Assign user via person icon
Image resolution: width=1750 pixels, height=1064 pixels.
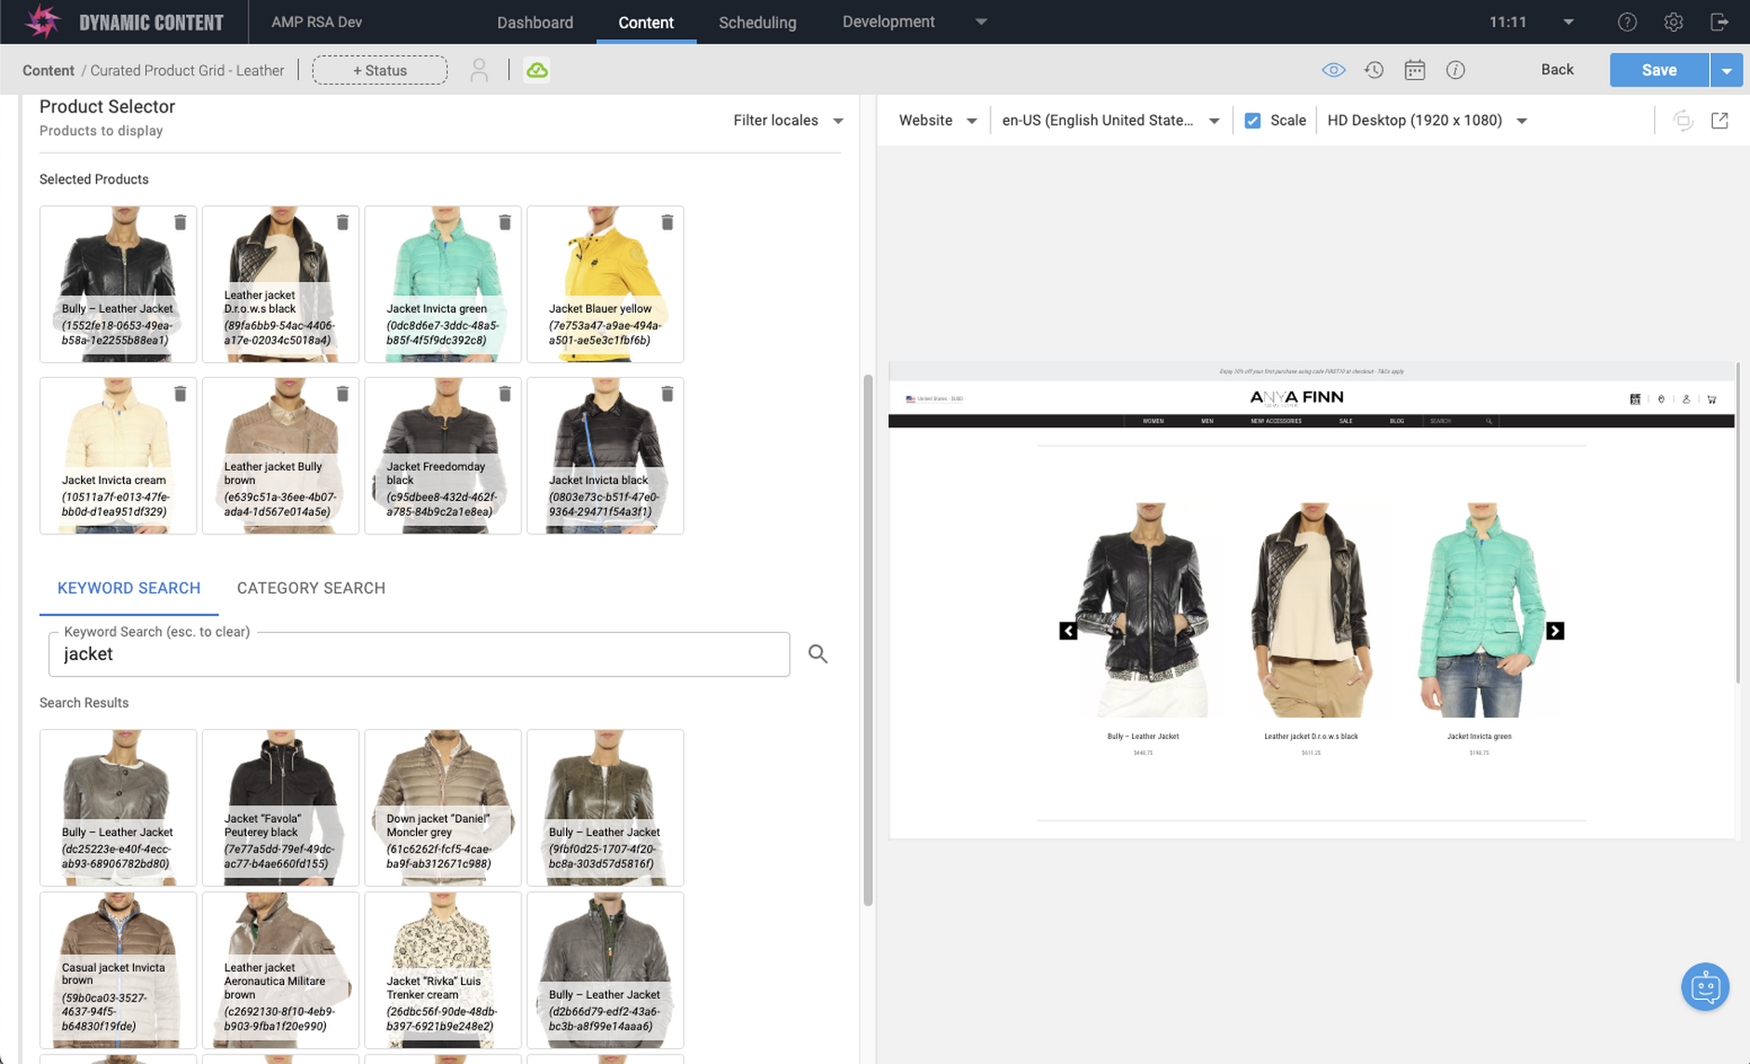pos(478,70)
